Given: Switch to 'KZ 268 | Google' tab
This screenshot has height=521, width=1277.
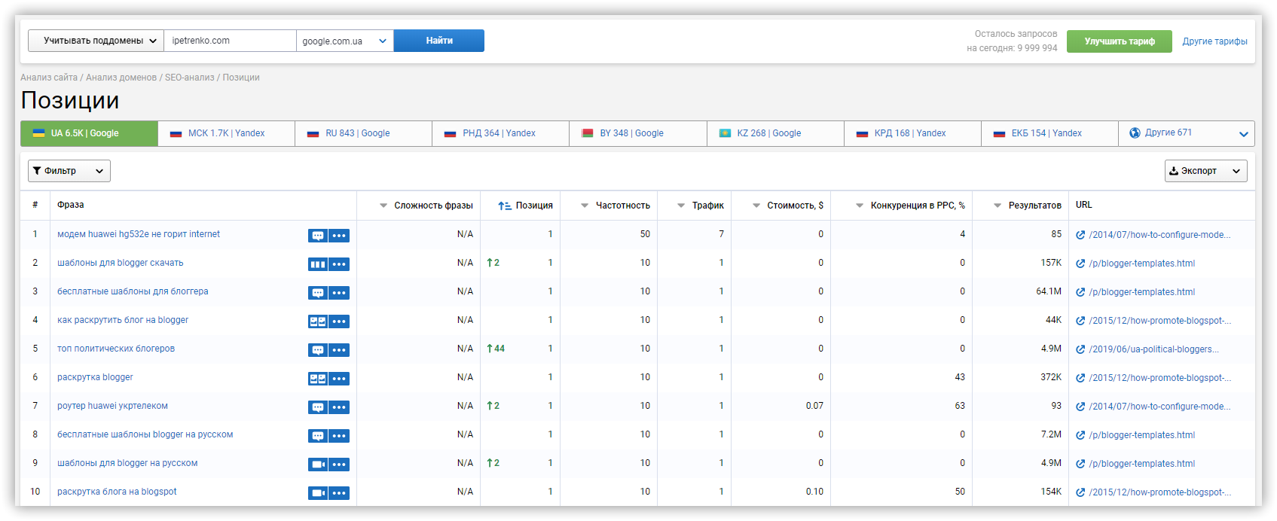Looking at the screenshot, I should (776, 133).
